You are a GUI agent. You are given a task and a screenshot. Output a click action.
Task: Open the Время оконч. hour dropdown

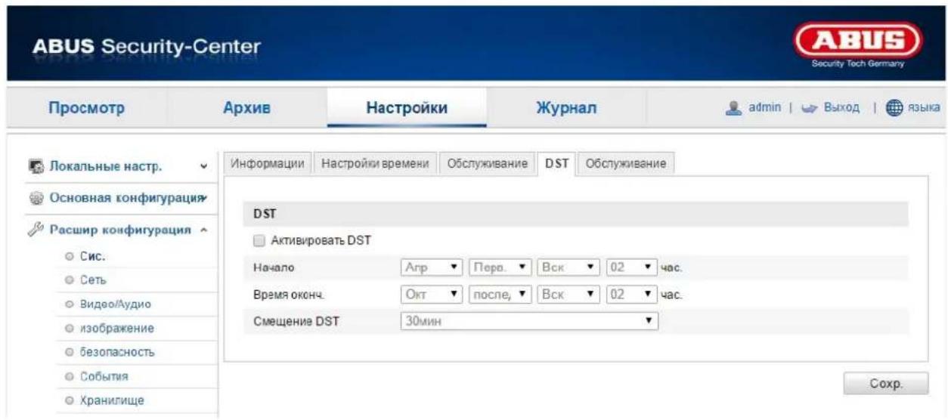[630, 294]
